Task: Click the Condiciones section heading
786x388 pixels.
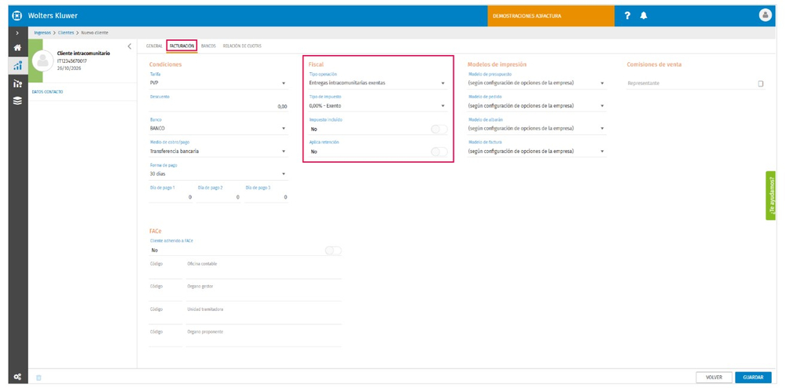Action: click(165, 64)
